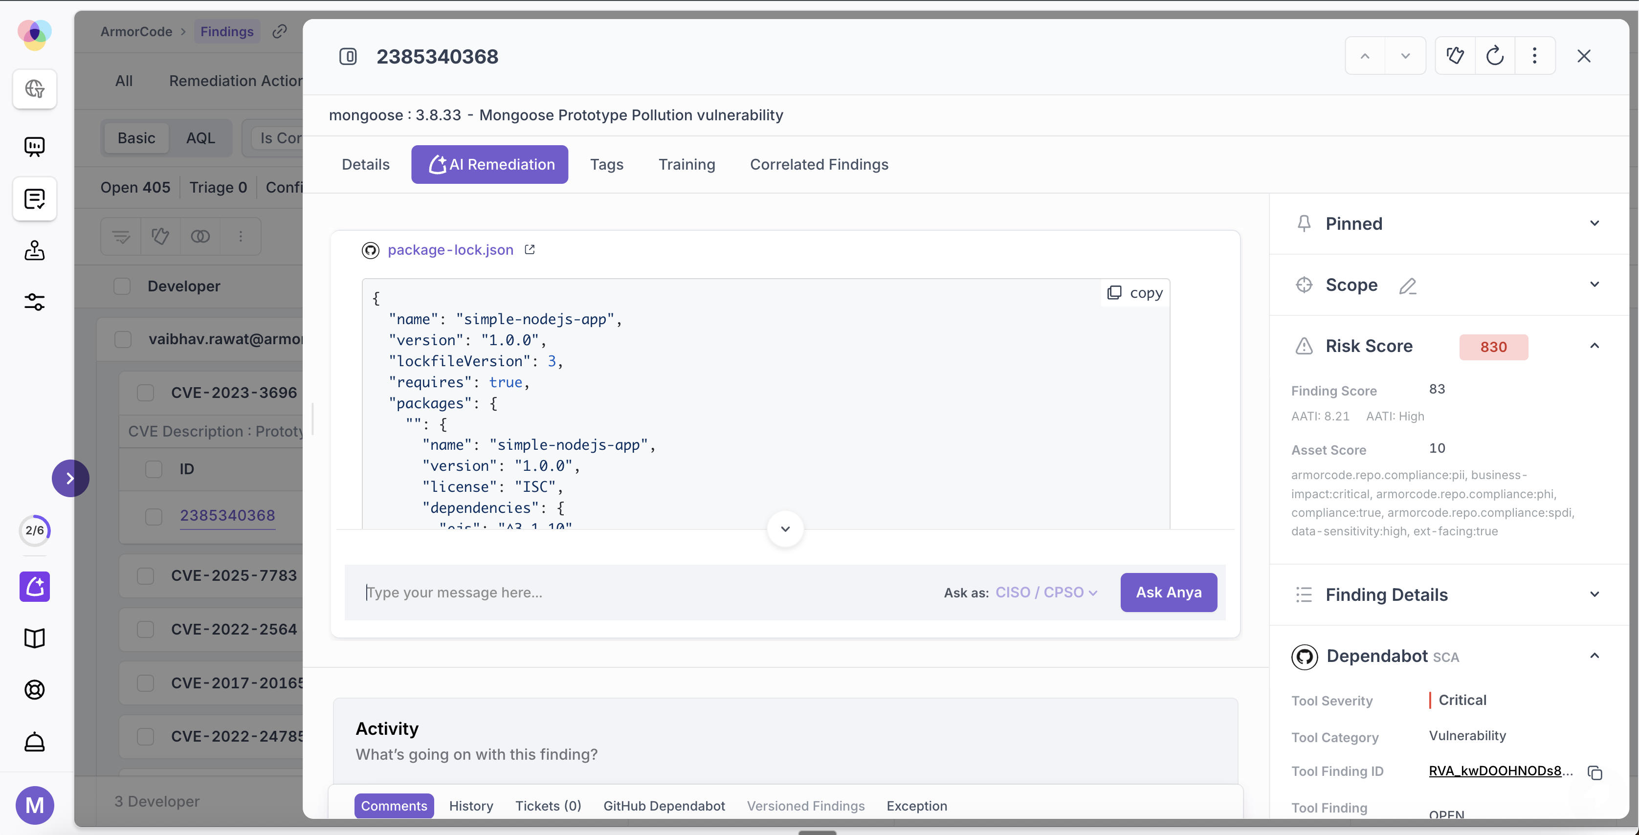This screenshot has height=835, width=1639.
Task: Click the tag icon in findings toolbar
Action: coord(160,237)
